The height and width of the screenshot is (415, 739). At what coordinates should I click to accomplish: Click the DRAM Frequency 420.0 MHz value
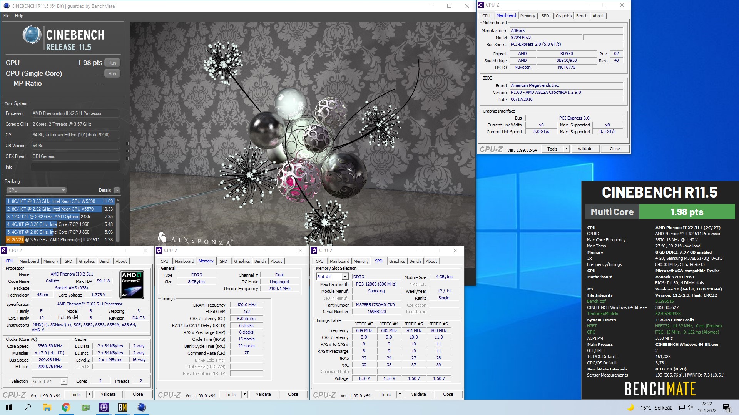[x=246, y=305]
